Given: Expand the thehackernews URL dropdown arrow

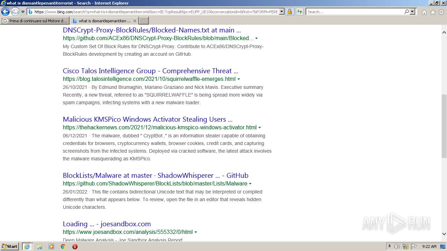Looking at the screenshot, I should (259, 128).
